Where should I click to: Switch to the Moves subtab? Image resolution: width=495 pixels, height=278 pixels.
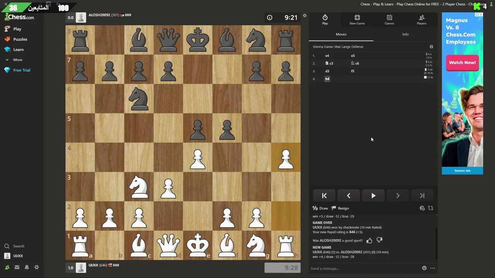(x=341, y=34)
